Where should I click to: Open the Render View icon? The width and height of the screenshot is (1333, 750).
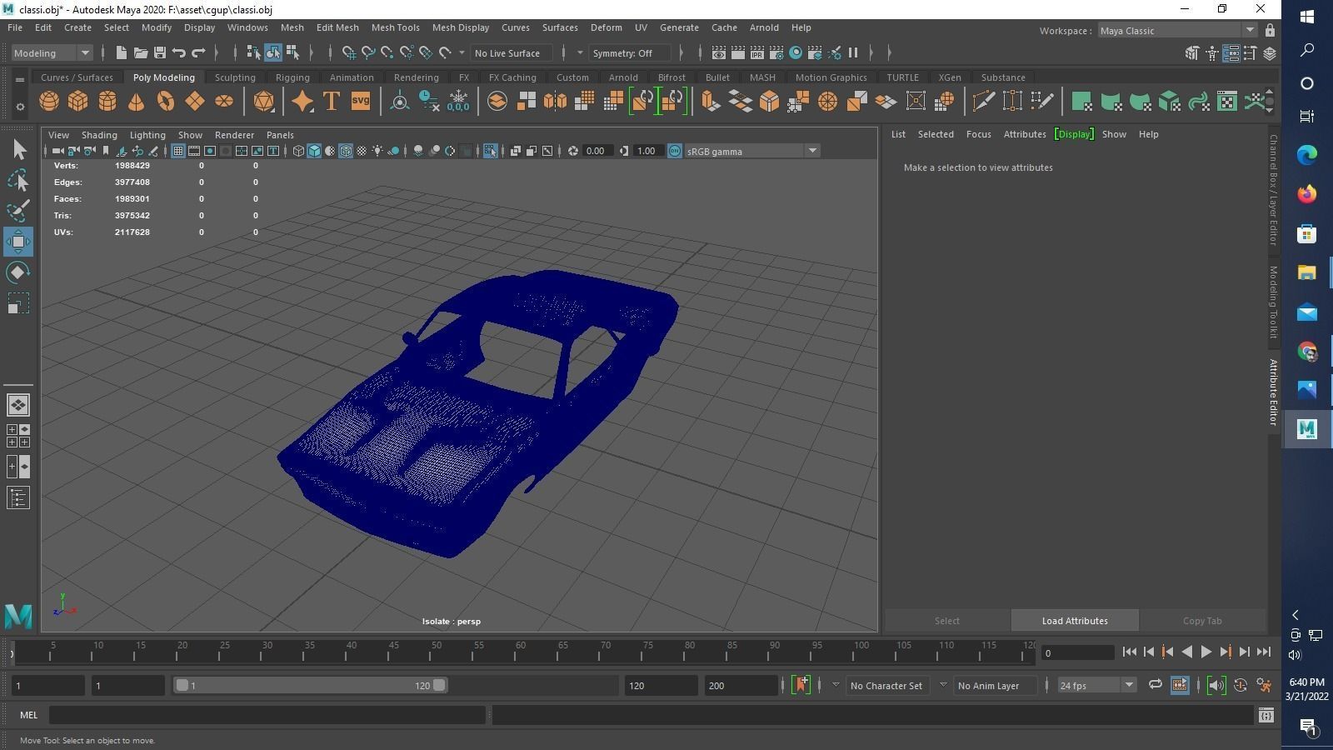[x=718, y=52]
